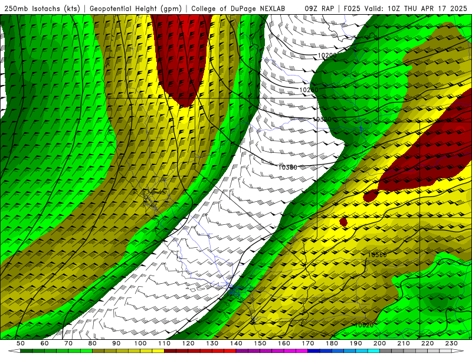
Task: Click the '09Z RAP' model run label
Action: 319,9
